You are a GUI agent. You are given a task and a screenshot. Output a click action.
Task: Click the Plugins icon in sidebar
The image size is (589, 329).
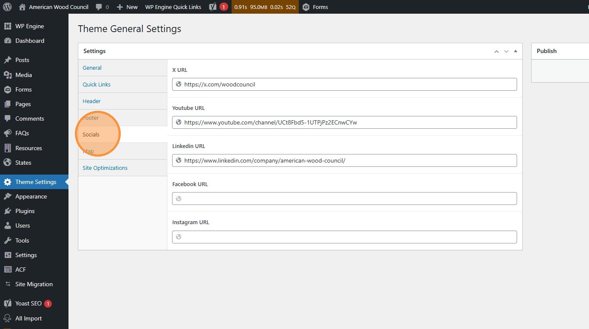[x=8, y=211]
